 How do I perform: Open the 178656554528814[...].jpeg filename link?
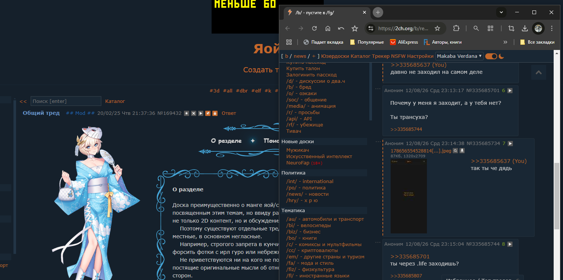pyautogui.click(x=421, y=151)
